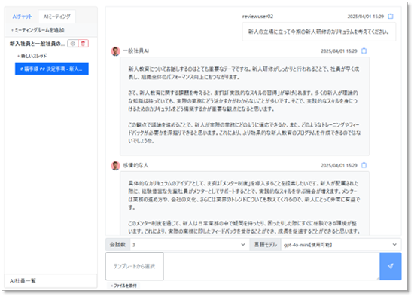
Task: Switch to the AIチャット tab
Action: click(x=22, y=17)
